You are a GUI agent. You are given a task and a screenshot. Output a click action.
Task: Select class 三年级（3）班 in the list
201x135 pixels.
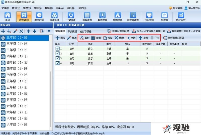pyautogui.click(x=24, y=44)
